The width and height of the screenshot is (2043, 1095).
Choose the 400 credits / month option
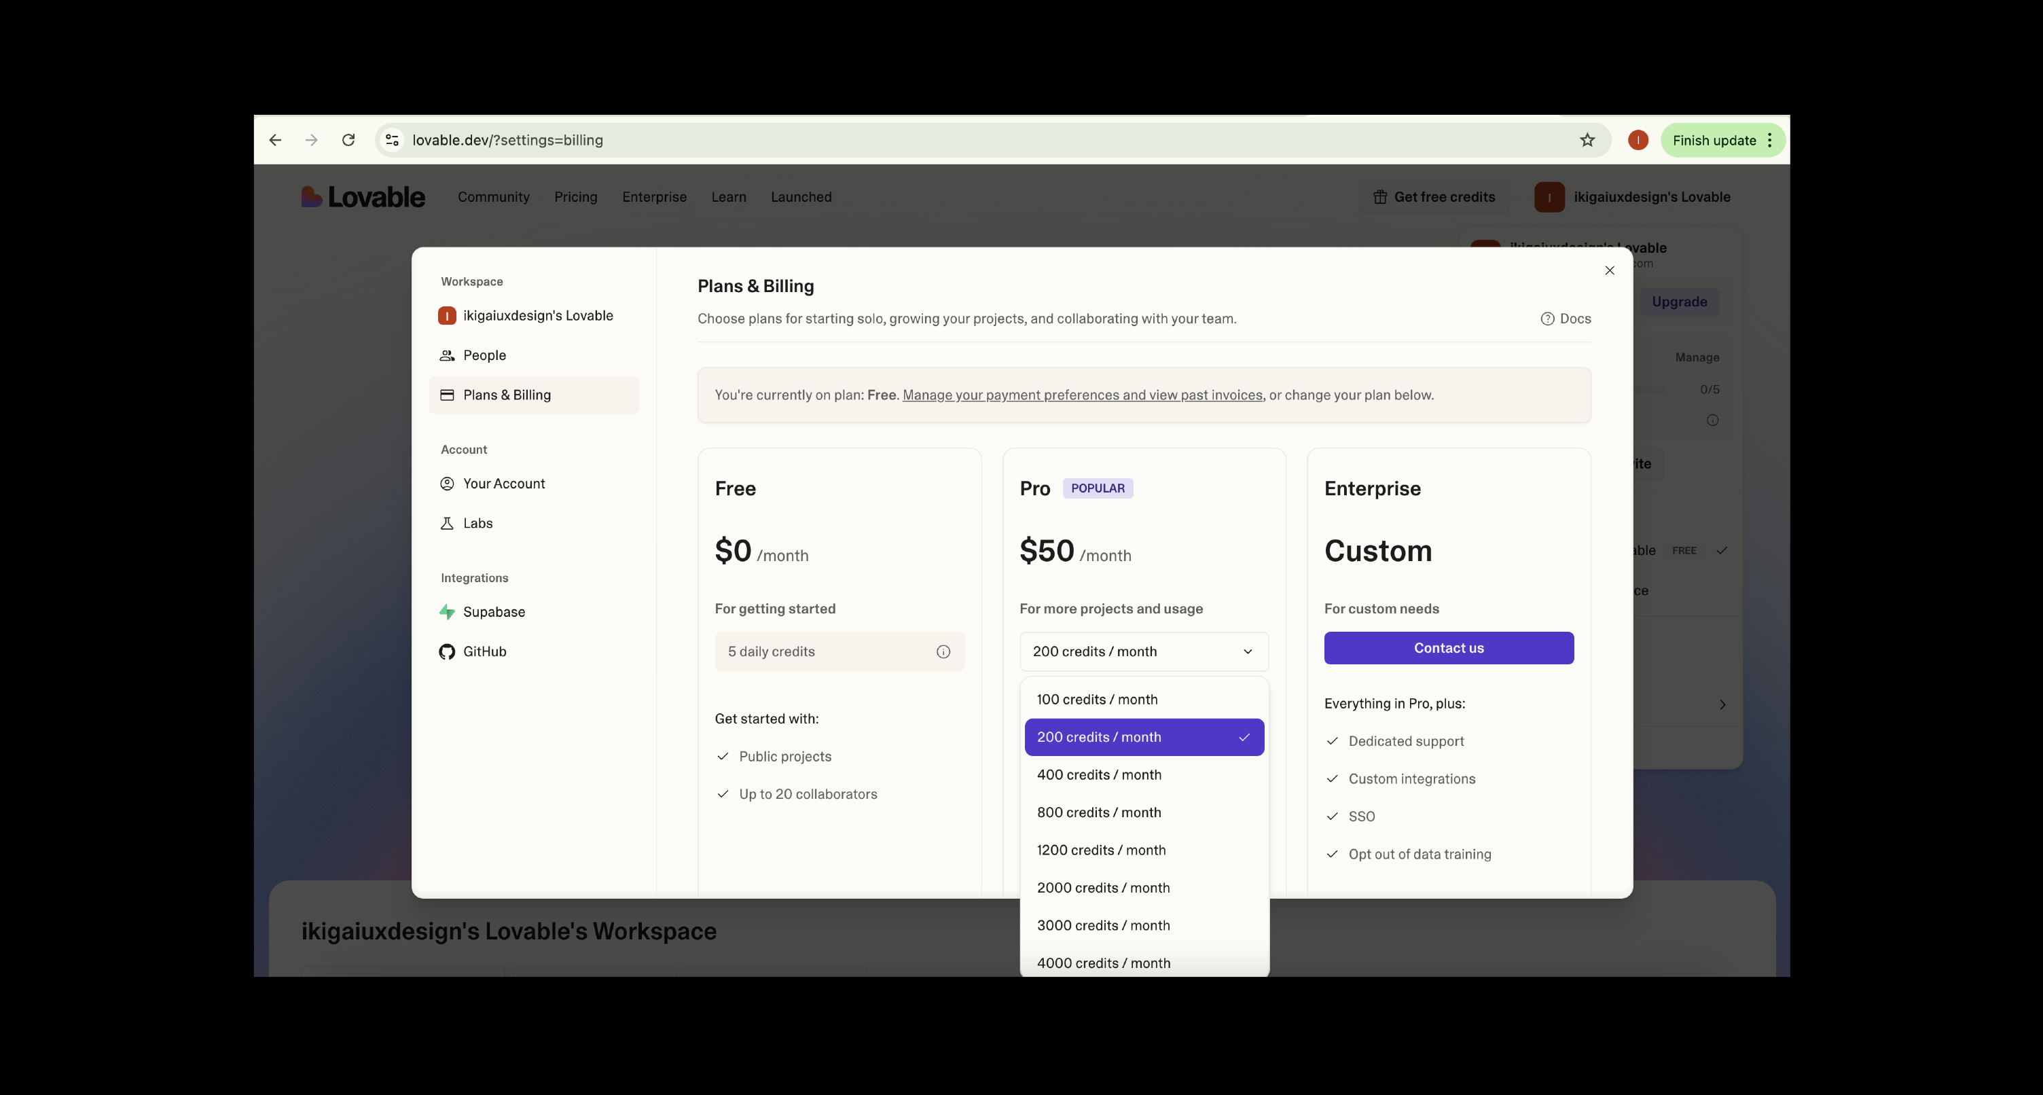1098,774
